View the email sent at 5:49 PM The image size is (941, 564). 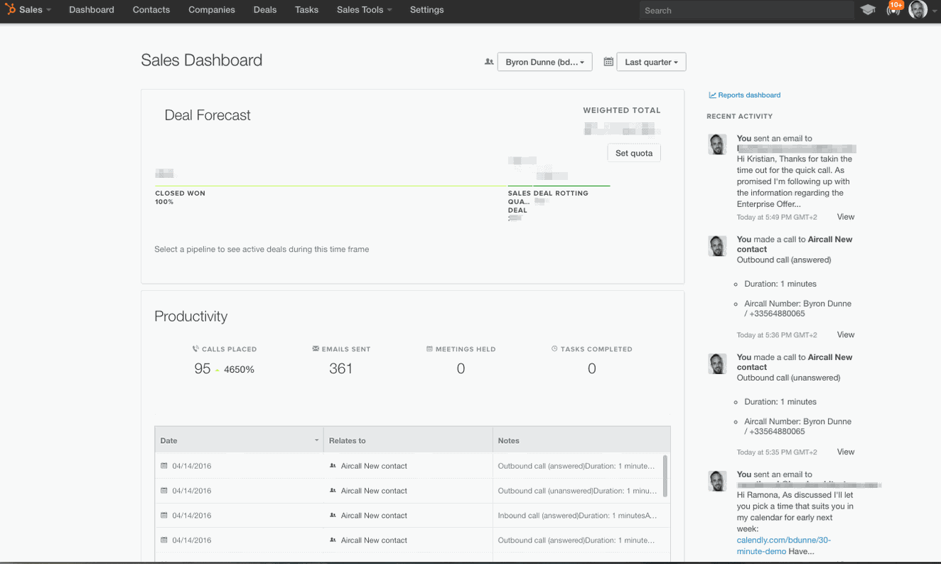tap(846, 217)
